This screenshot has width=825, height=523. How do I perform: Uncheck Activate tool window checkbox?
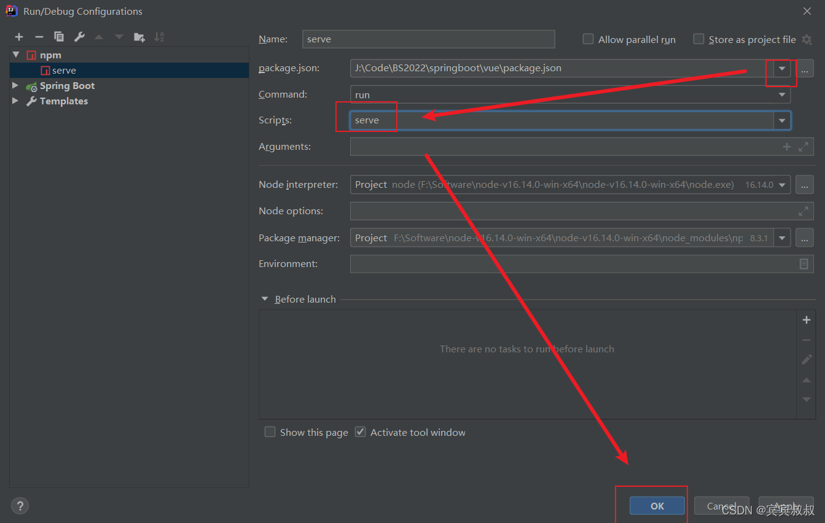361,432
